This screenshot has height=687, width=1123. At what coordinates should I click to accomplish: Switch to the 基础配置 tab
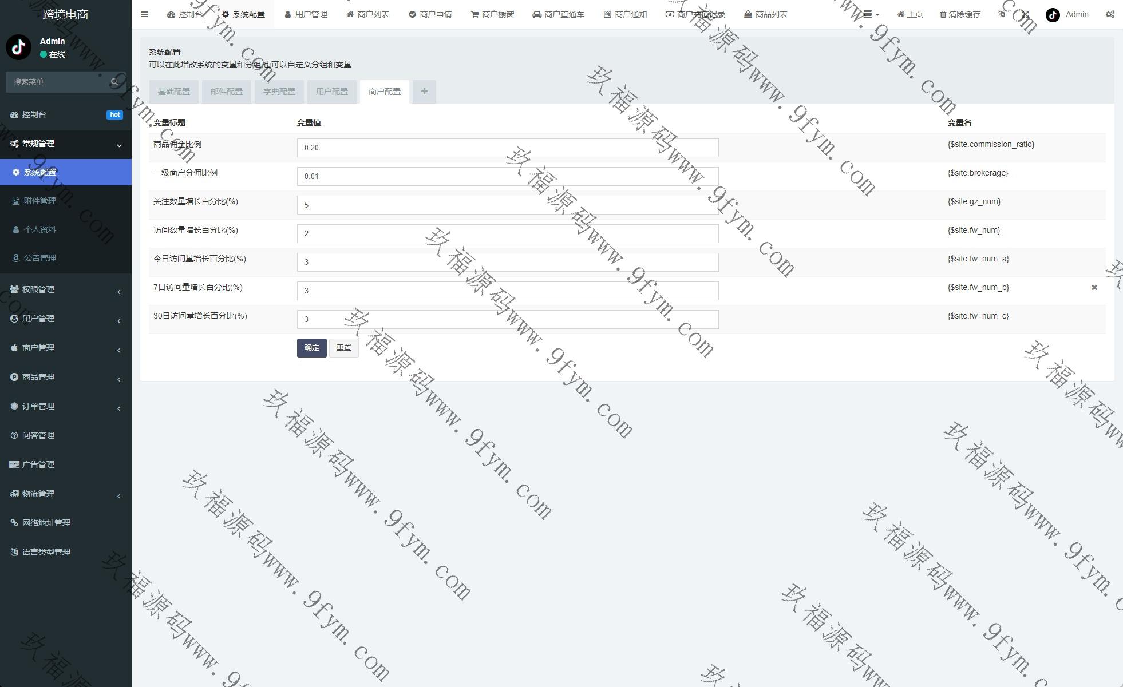[x=174, y=92]
